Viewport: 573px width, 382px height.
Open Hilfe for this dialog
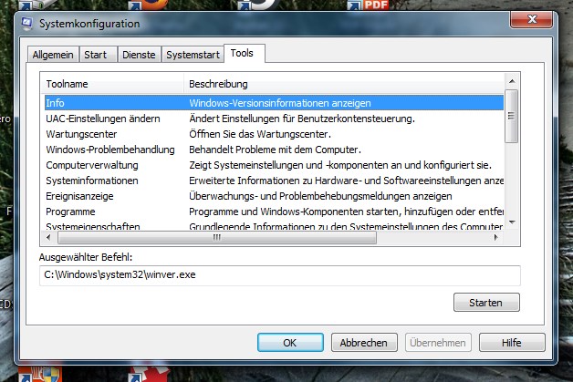click(x=512, y=343)
